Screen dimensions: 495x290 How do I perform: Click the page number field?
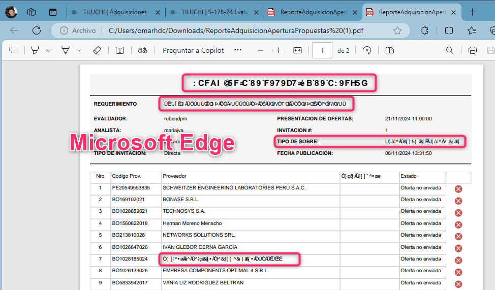[x=322, y=50]
